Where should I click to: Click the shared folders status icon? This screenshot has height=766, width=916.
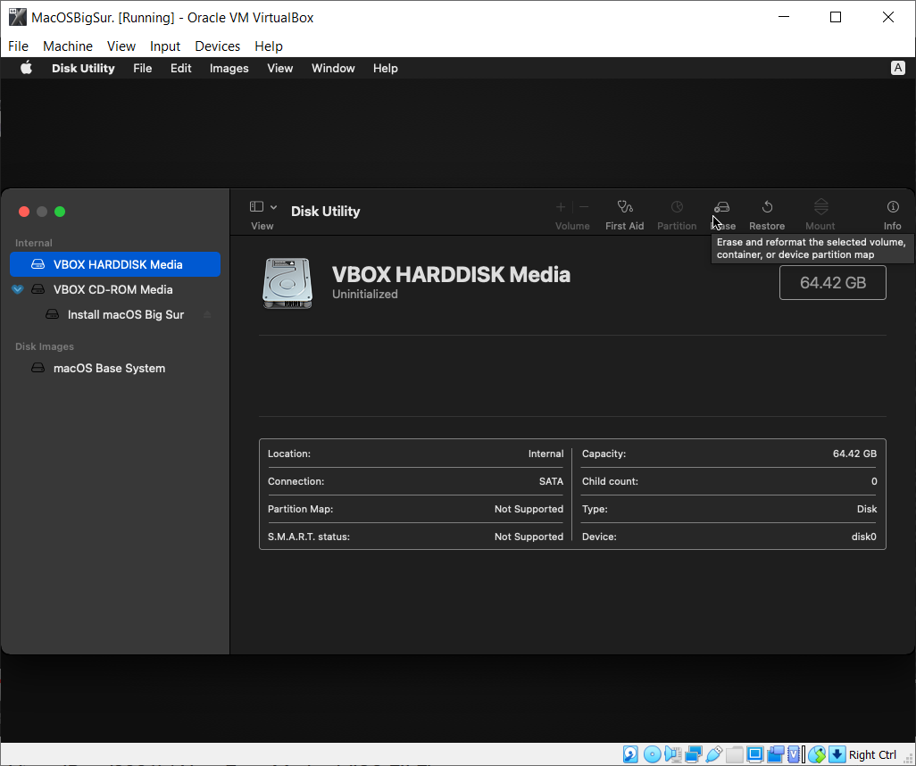tap(735, 754)
